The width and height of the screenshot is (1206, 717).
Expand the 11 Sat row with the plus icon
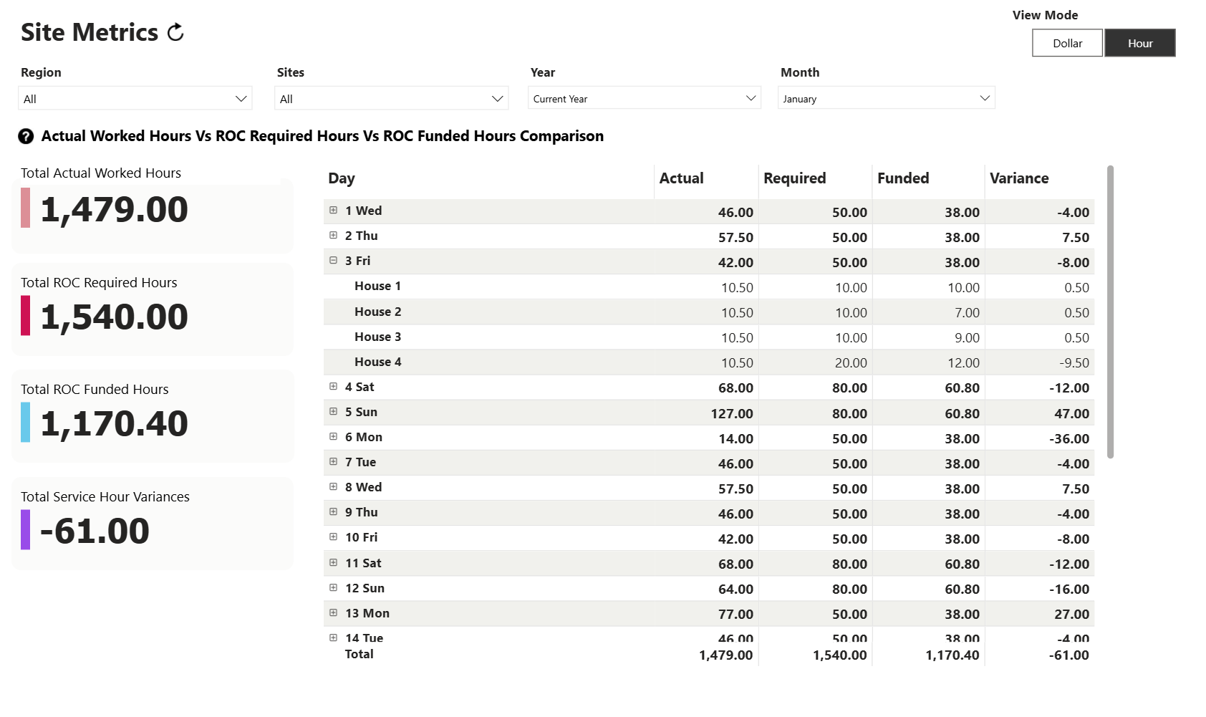coord(333,563)
